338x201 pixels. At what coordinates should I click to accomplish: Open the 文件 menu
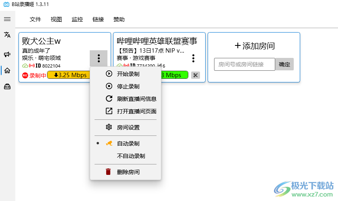click(x=35, y=19)
